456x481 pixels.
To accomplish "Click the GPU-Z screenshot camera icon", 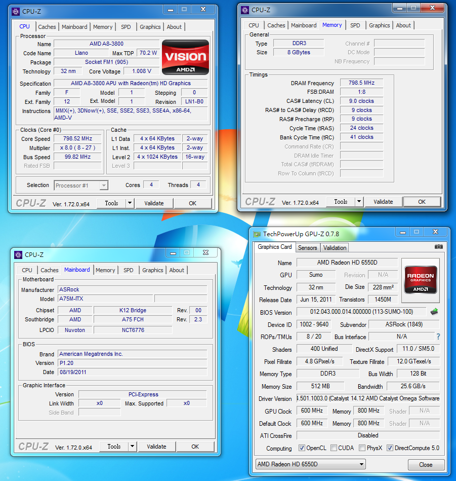I will click(439, 247).
